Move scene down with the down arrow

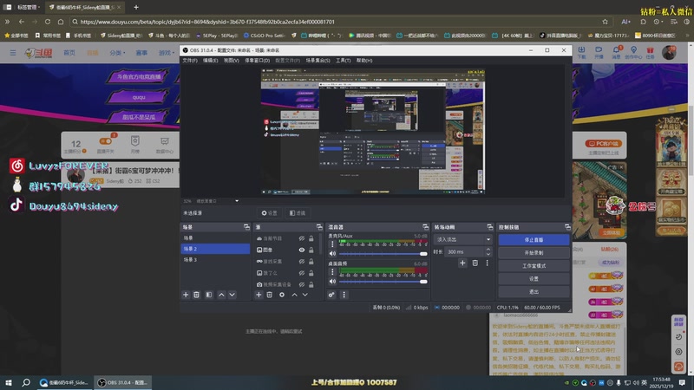point(232,295)
